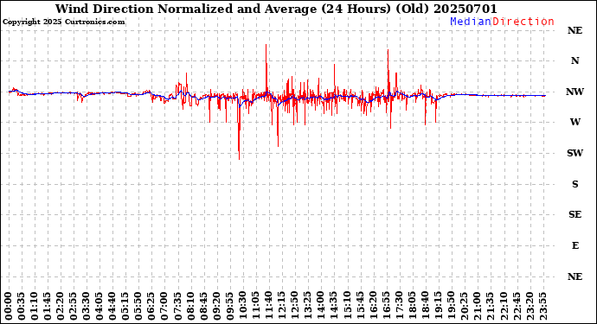Click the 01:10 time axis label

[35, 307]
